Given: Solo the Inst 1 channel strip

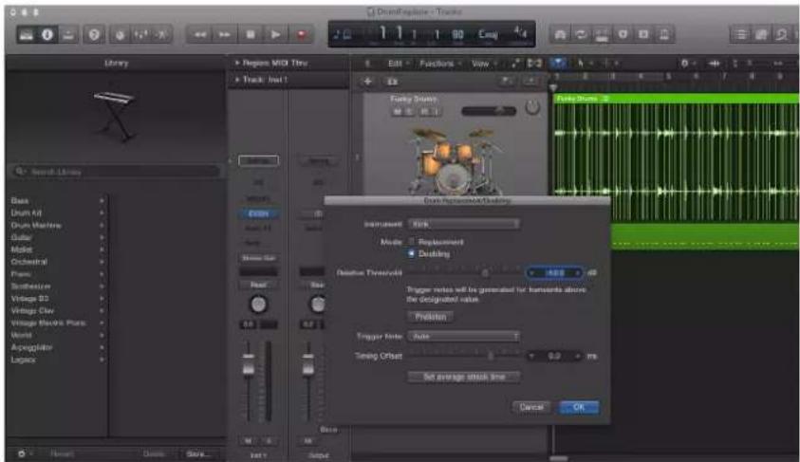Looking at the screenshot, I should pyautogui.click(x=269, y=440).
